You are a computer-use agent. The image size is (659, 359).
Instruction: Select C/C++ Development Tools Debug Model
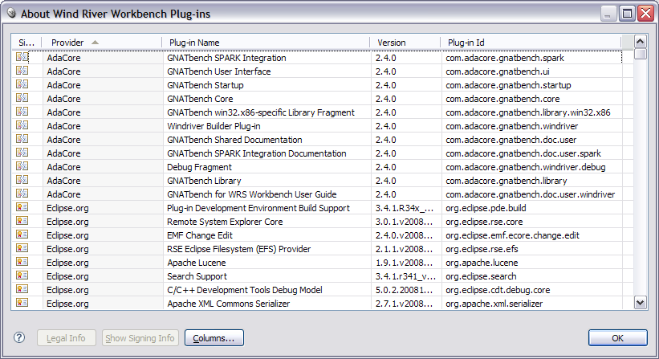(x=245, y=290)
